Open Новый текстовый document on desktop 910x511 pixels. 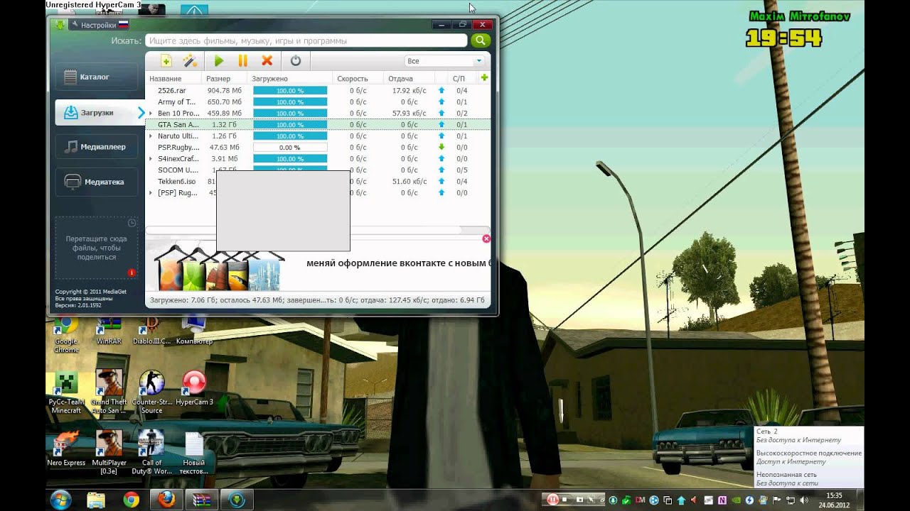194,452
